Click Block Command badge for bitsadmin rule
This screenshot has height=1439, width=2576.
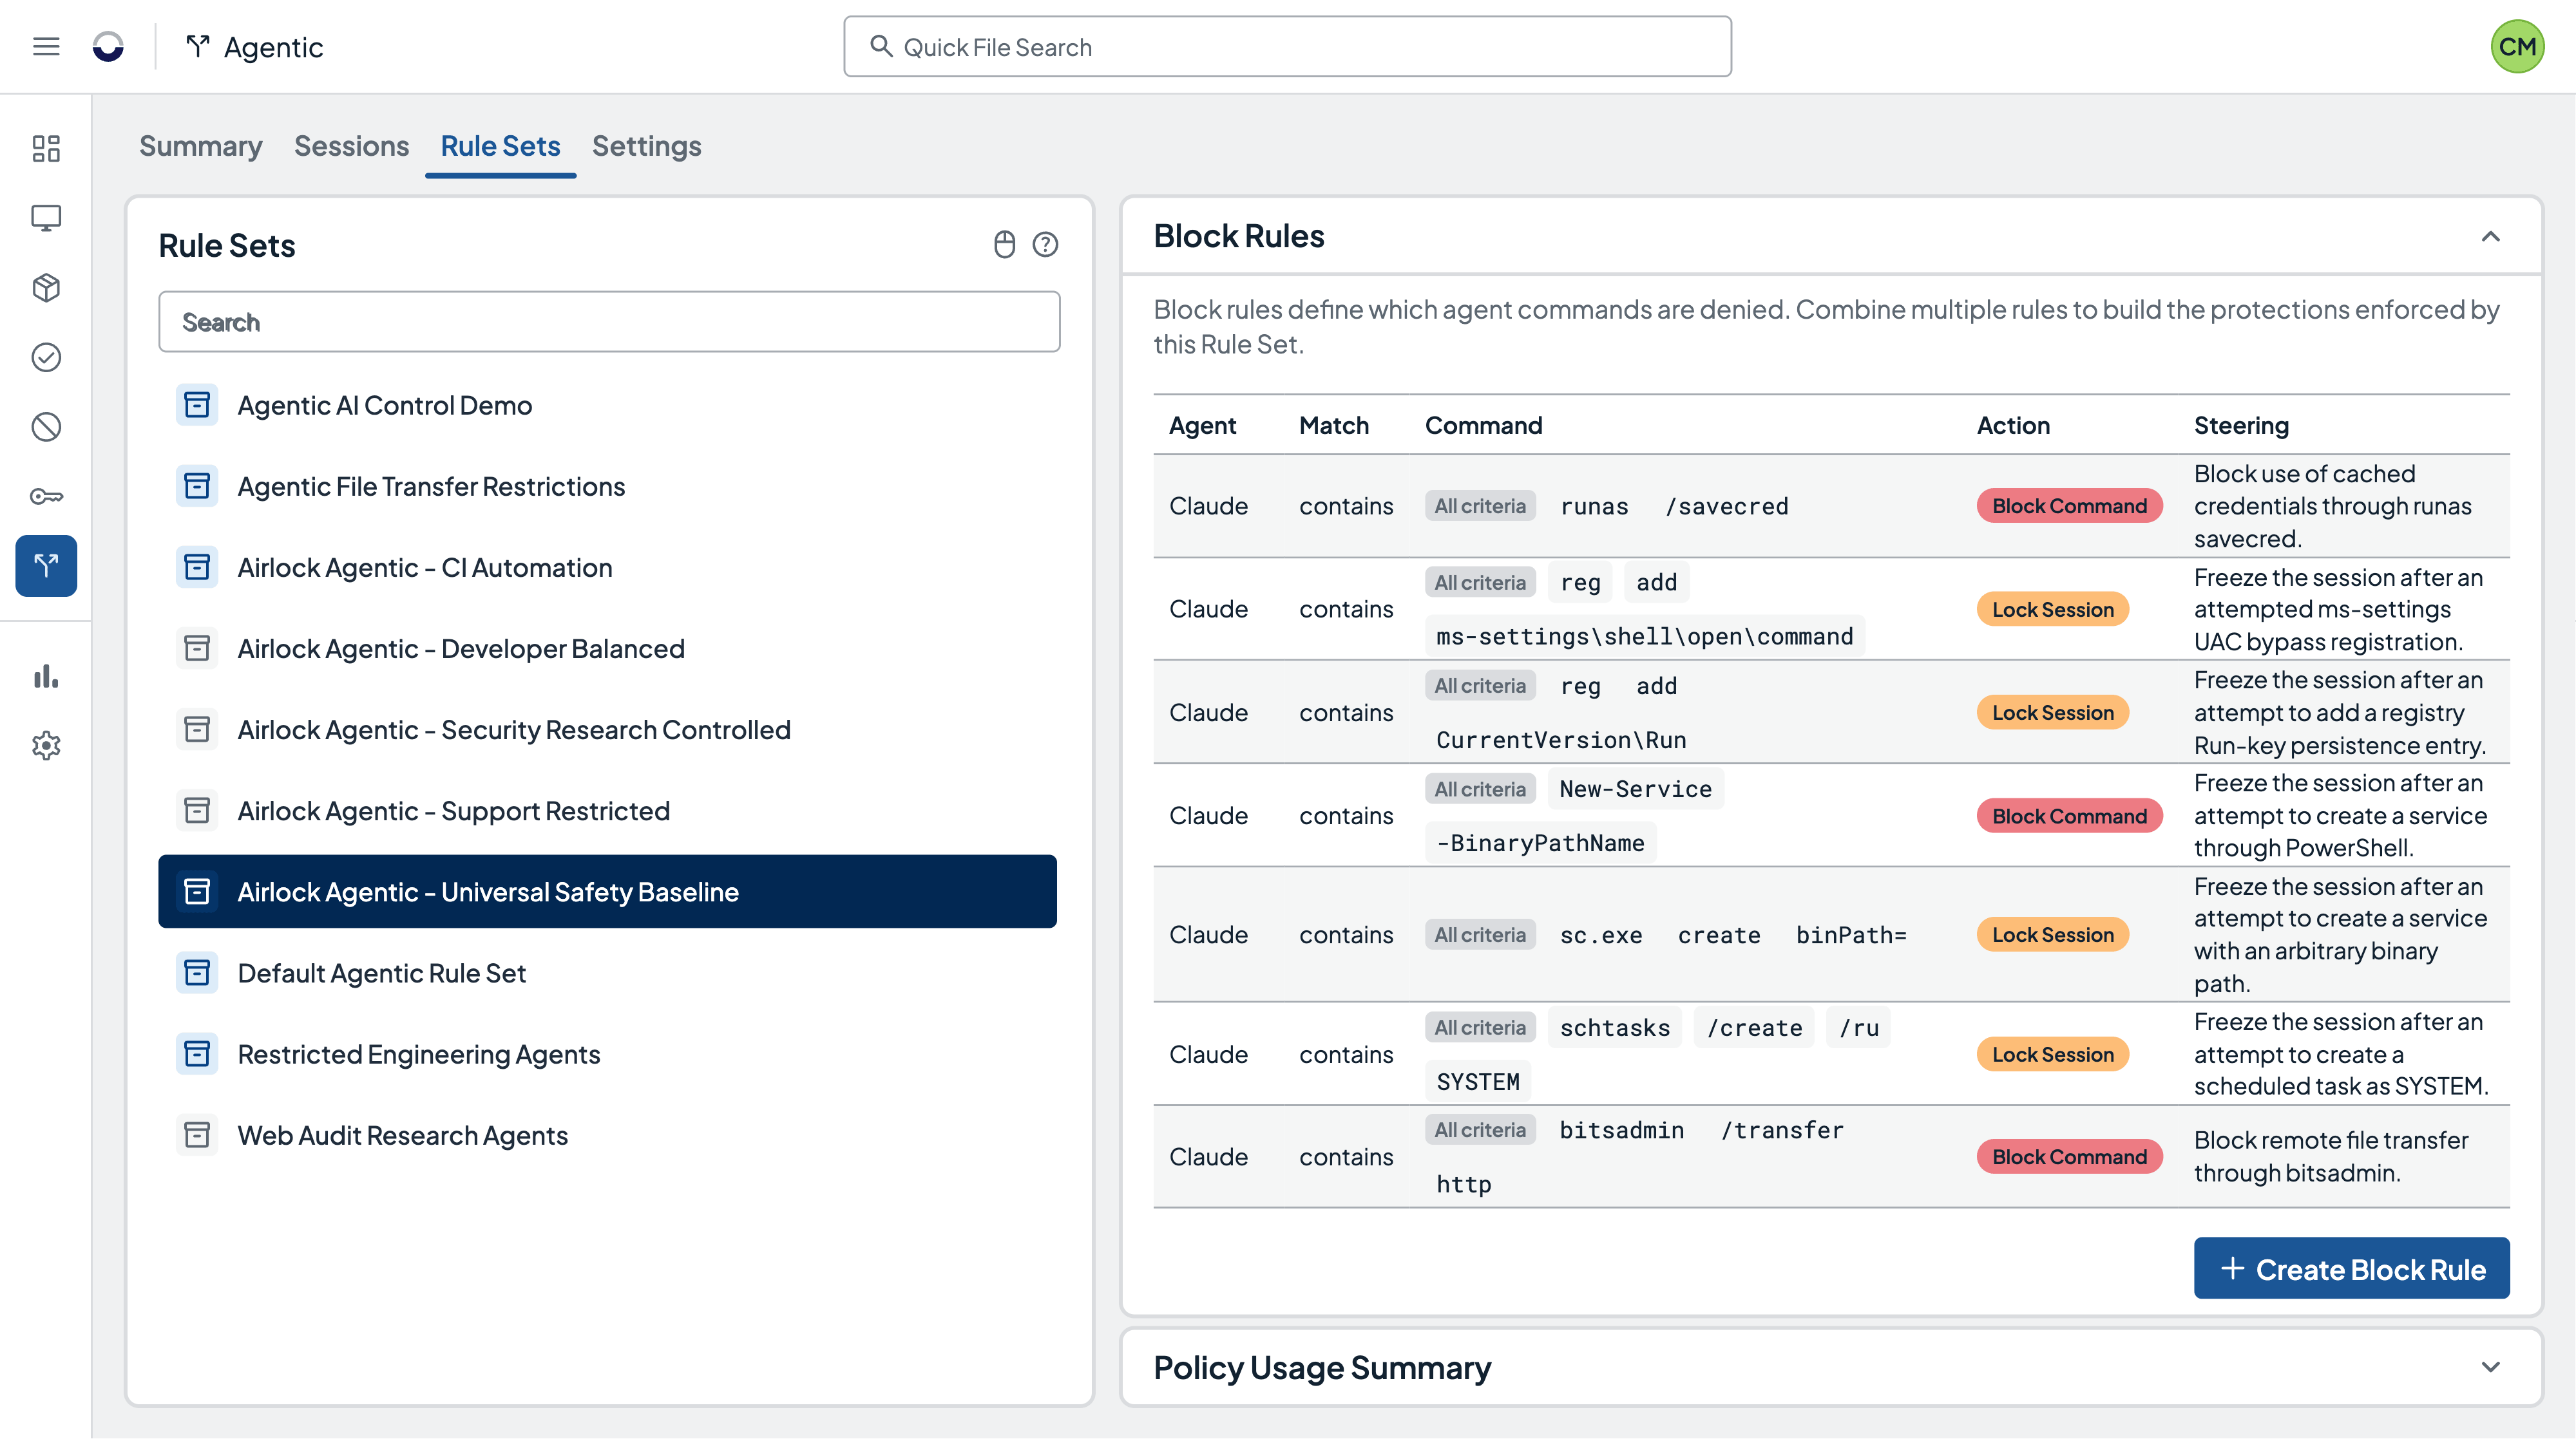[x=2069, y=1156]
